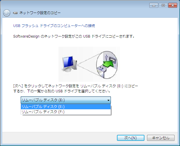The height and width of the screenshot is (146, 180).
Task: Click the キャンセル button
Action: point(161,138)
